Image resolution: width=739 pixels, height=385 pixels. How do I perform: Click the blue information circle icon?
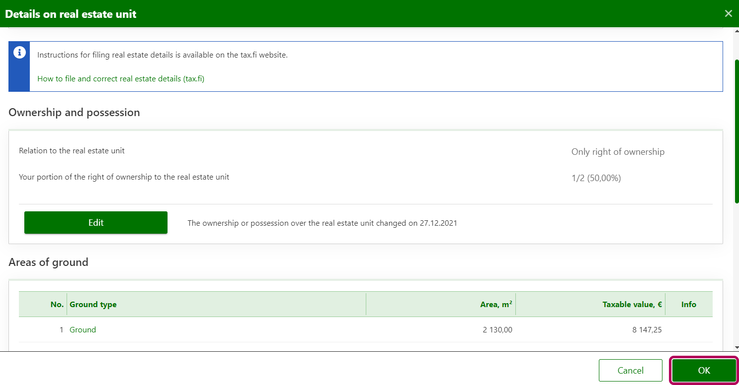[19, 53]
